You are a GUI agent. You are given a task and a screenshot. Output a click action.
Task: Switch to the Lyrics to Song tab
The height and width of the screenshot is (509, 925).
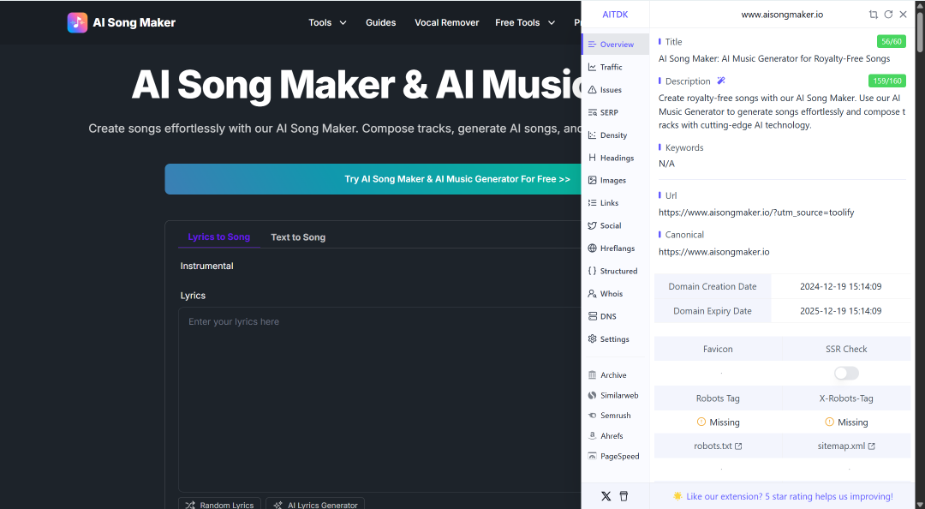tap(219, 237)
